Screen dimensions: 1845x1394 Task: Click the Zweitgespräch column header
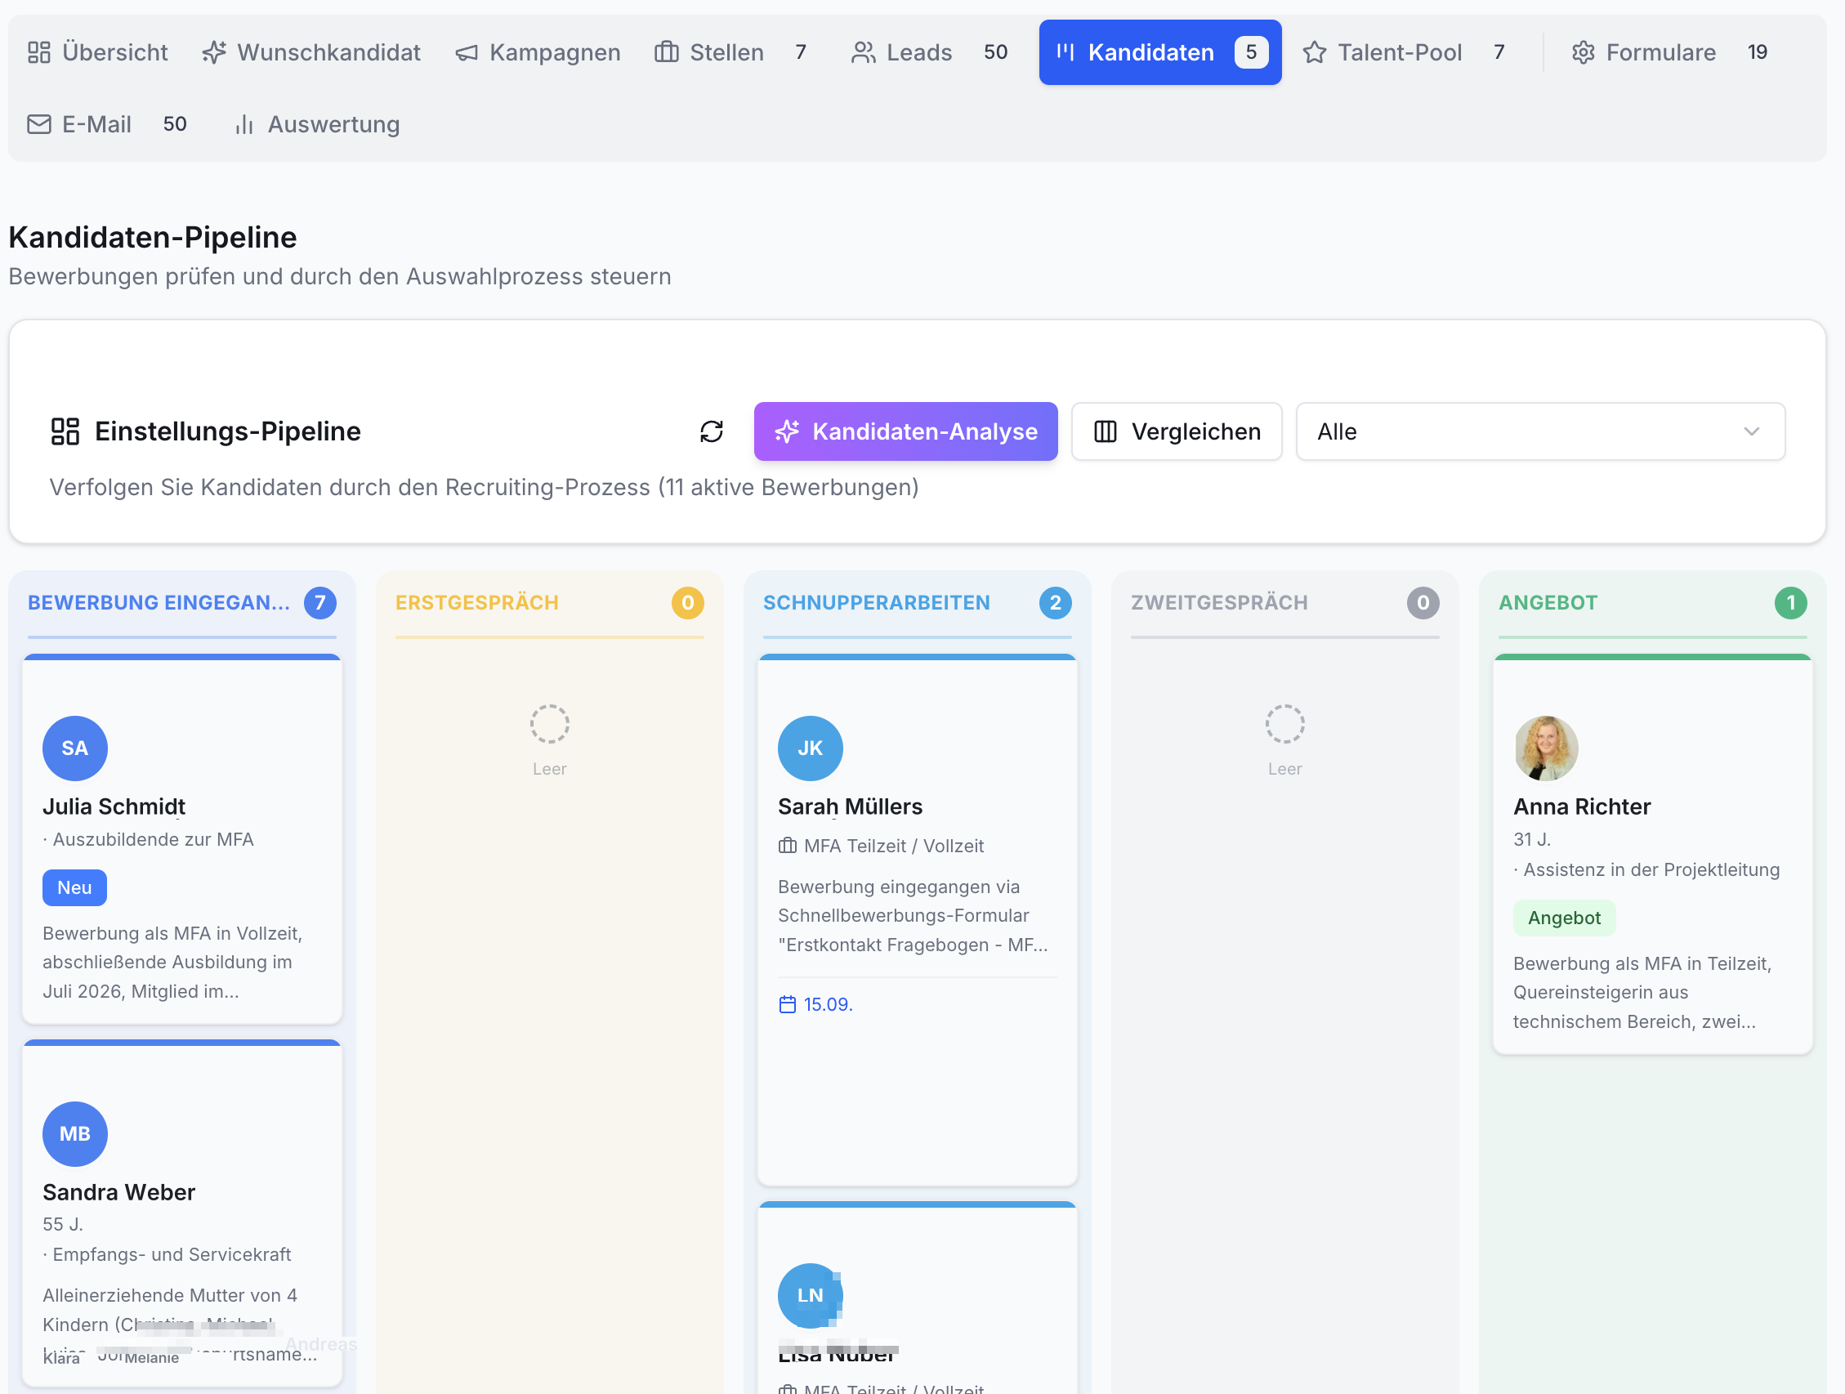(1218, 602)
